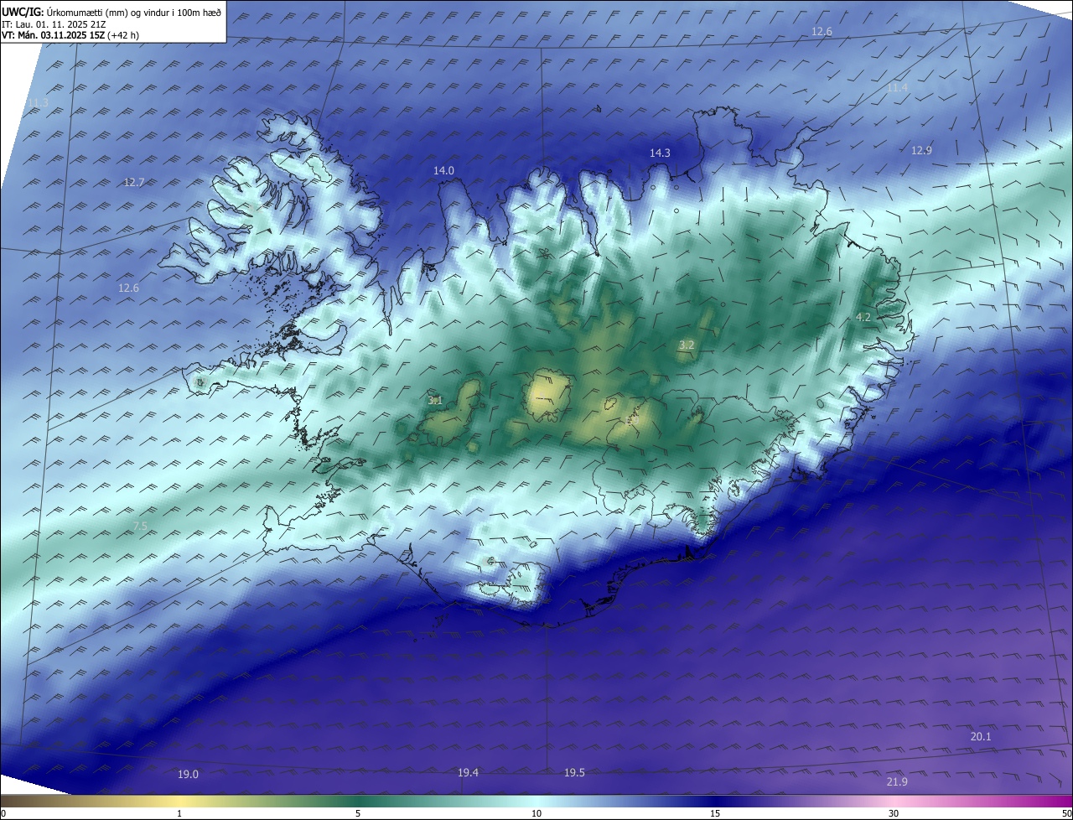Click the 7.5 value southwest of Iceland
This screenshot has height=820, width=1073.
pos(140,526)
